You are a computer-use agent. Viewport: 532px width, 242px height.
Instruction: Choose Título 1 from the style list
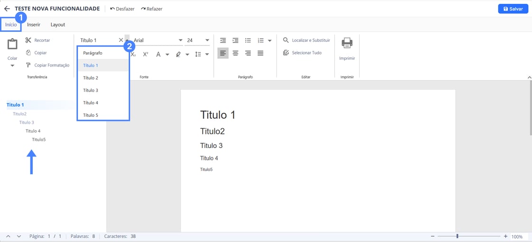coord(103,65)
